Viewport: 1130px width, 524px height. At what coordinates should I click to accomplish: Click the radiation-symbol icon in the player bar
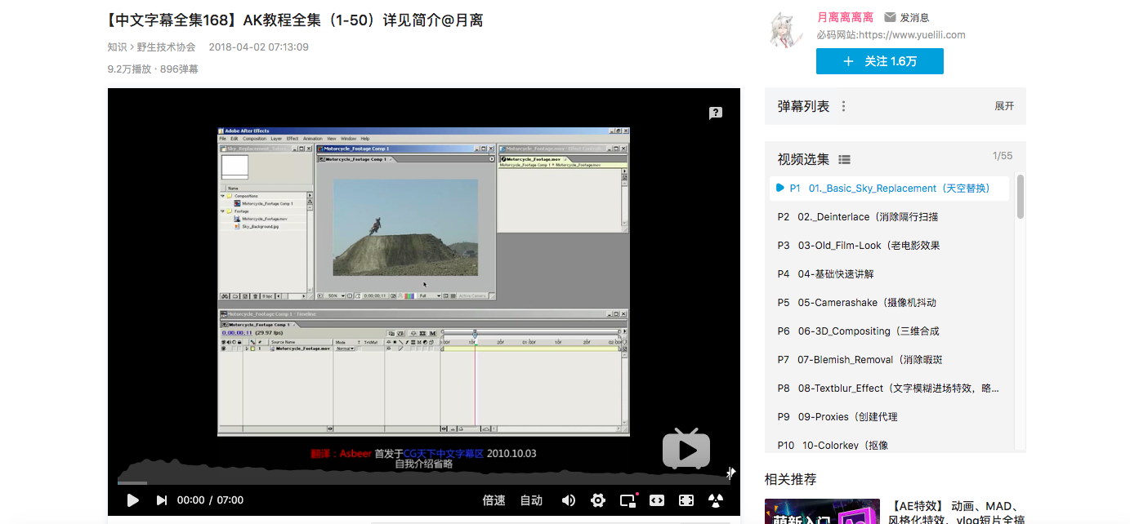point(716,500)
